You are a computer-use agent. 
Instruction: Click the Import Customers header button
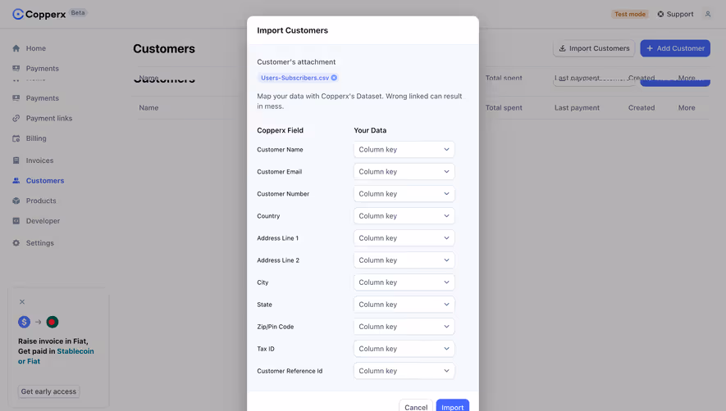pyautogui.click(x=594, y=48)
